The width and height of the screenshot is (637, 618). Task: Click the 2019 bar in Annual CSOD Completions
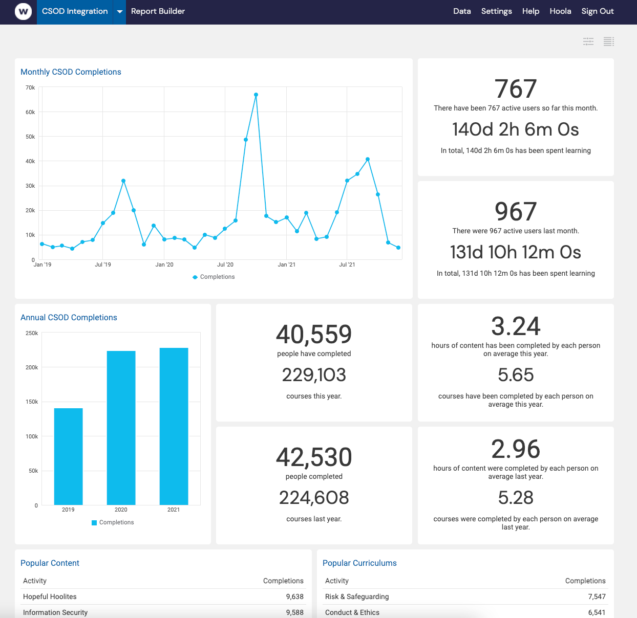pyautogui.click(x=68, y=456)
